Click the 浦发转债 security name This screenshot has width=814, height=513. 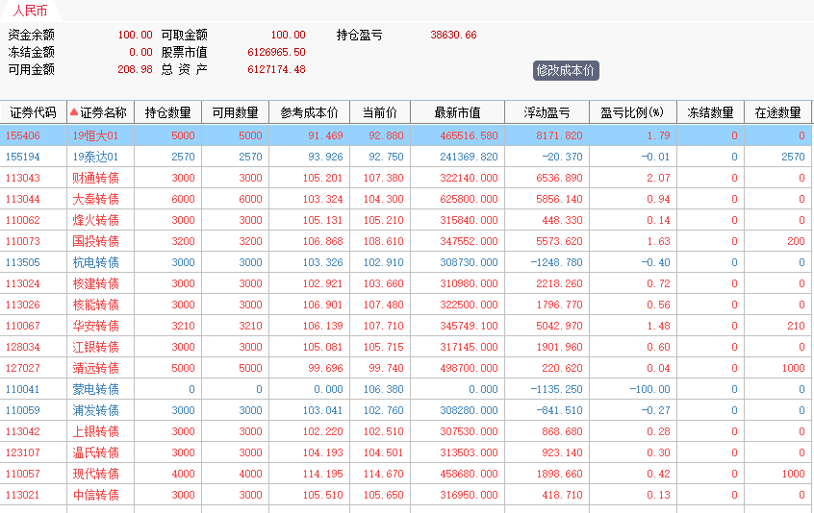(95, 410)
